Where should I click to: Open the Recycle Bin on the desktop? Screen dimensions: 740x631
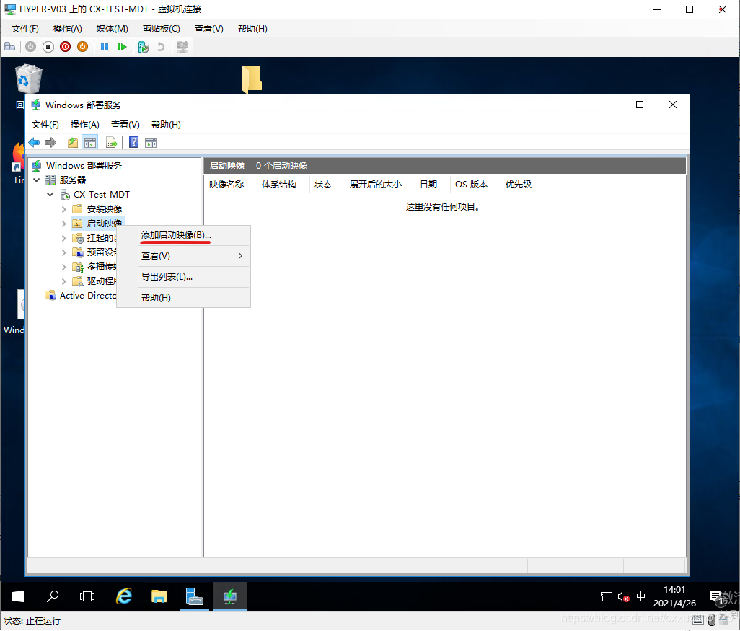click(28, 79)
